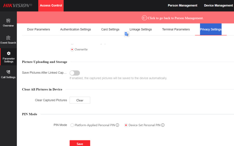234x146 pixels.
Task: Click the translate icon below tabs
Action: coord(127,34)
